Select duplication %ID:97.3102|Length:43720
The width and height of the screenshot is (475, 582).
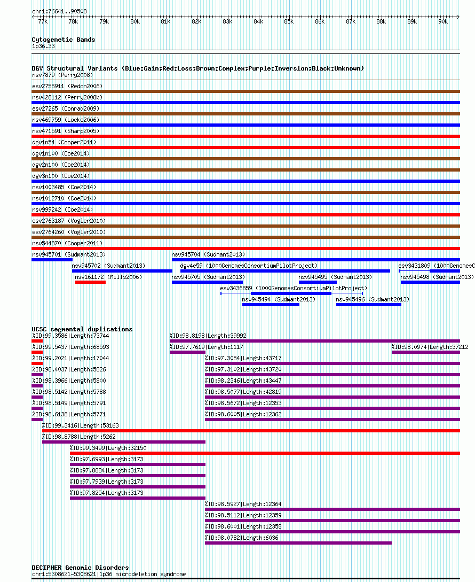[243, 370]
